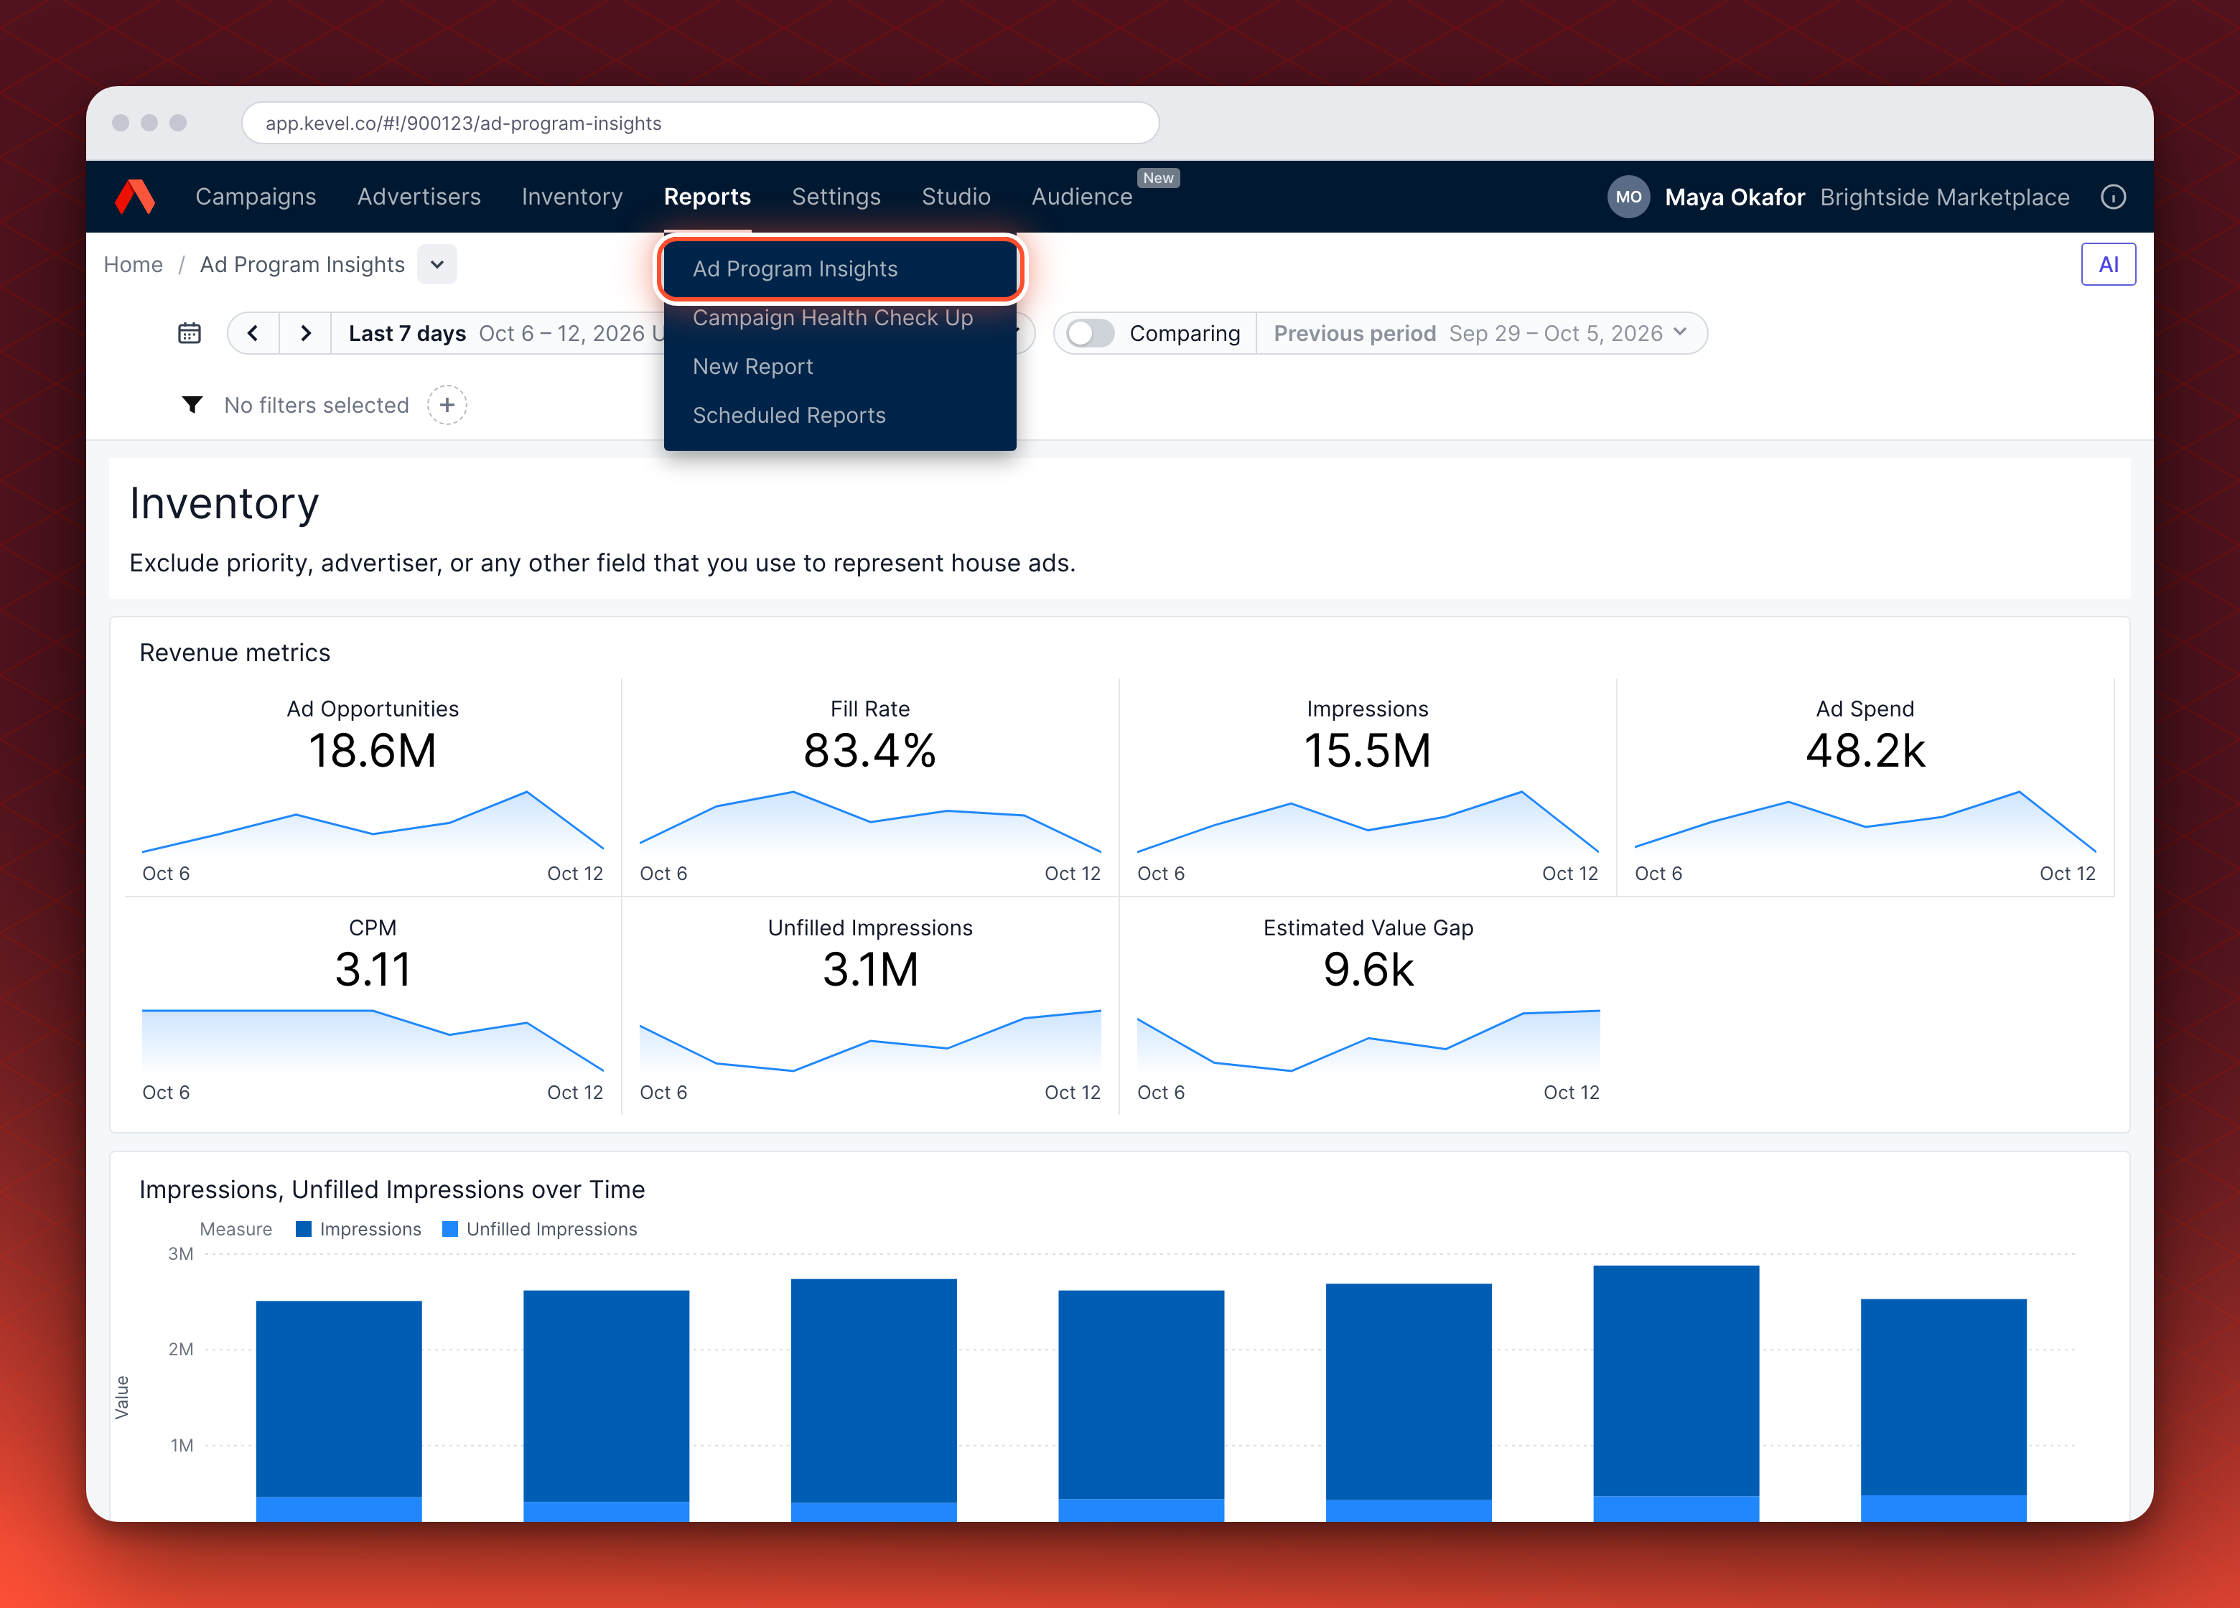Click the Brightside Marketplace account name
2240x1608 pixels.
pyautogui.click(x=1943, y=197)
